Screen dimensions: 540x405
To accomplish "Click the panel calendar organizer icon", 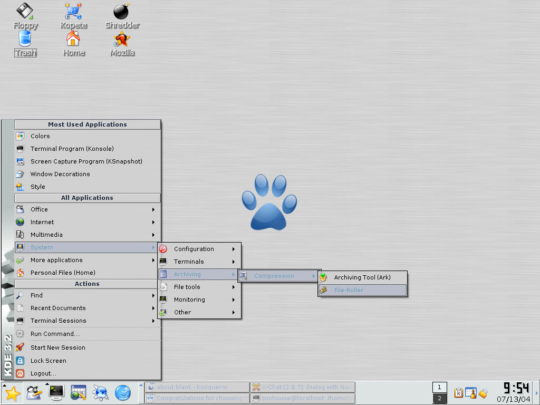I will pyautogui.click(x=78, y=392).
